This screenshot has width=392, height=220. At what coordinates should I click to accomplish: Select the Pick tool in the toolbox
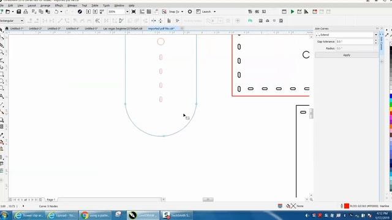point(1,30)
